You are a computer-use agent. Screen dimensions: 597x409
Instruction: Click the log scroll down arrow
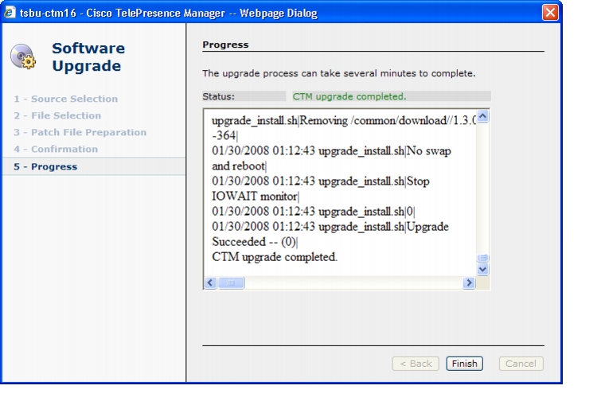pos(482,270)
